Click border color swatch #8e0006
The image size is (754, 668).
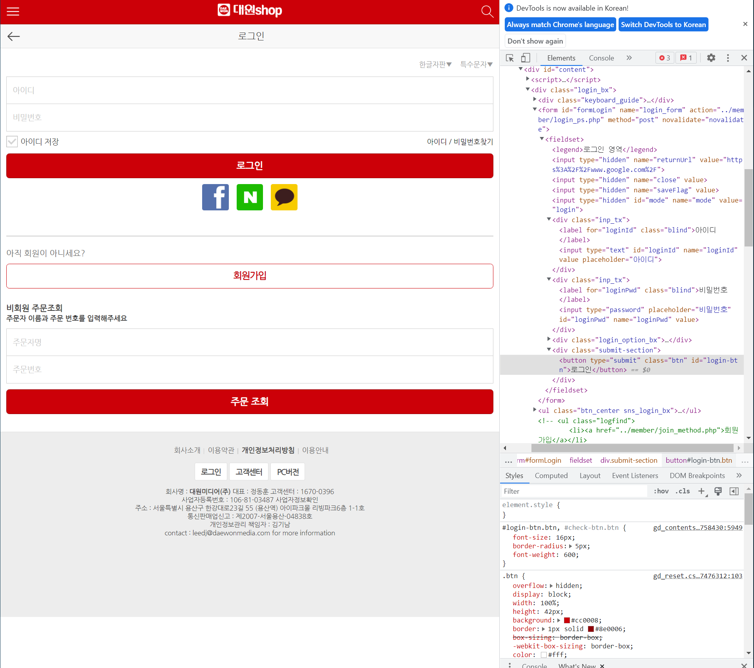(x=591, y=629)
